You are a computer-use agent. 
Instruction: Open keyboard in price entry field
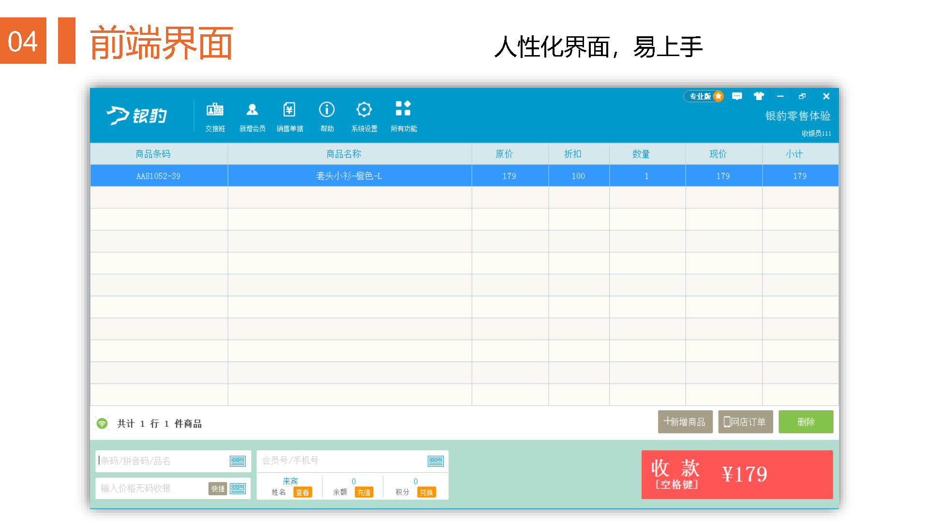[x=238, y=489]
